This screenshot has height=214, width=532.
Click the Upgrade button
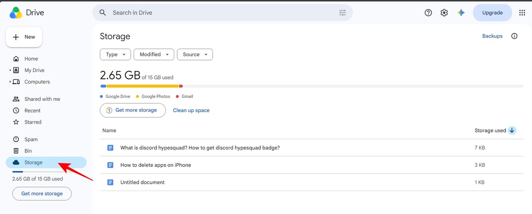click(492, 13)
